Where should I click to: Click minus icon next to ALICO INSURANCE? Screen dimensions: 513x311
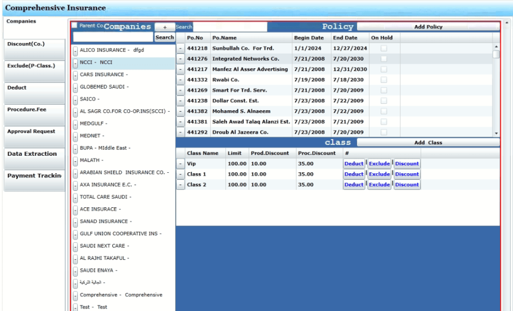coord(75,51)
